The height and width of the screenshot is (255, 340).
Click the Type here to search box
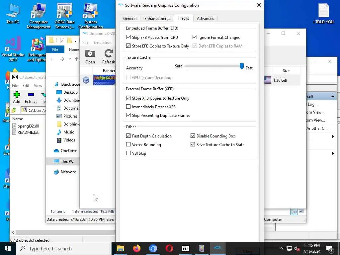tap(64, 248)
